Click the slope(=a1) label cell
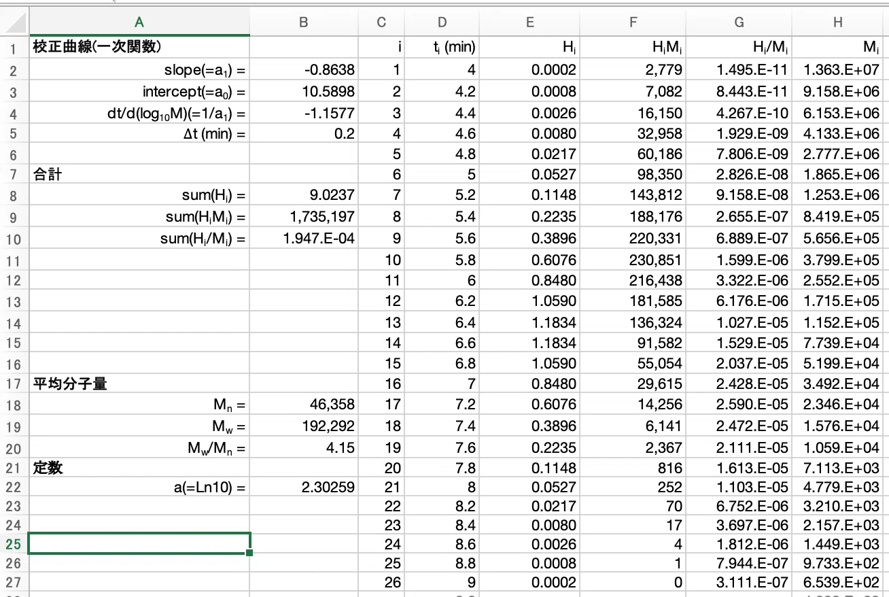Viewport: 889px width, 597px height. tap(139, 69)
